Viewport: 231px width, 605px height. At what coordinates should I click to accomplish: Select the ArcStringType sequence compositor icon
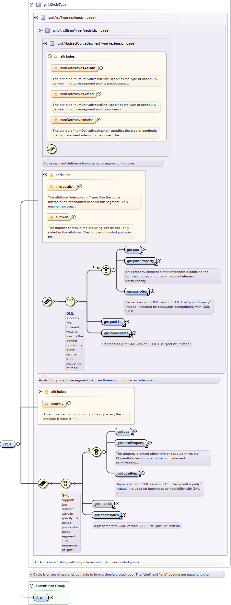click(x=47, y=301)
